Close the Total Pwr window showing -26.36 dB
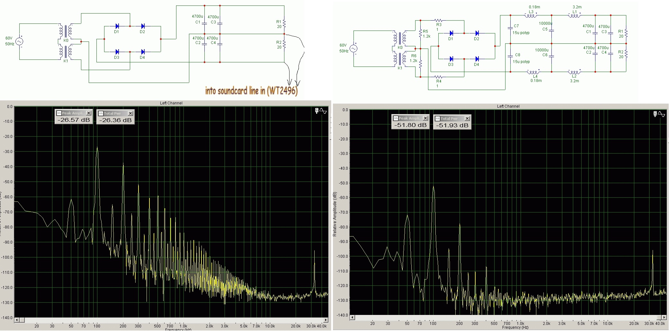The height and width of the screenshot is (331, 670). click(x=130, y=113)
